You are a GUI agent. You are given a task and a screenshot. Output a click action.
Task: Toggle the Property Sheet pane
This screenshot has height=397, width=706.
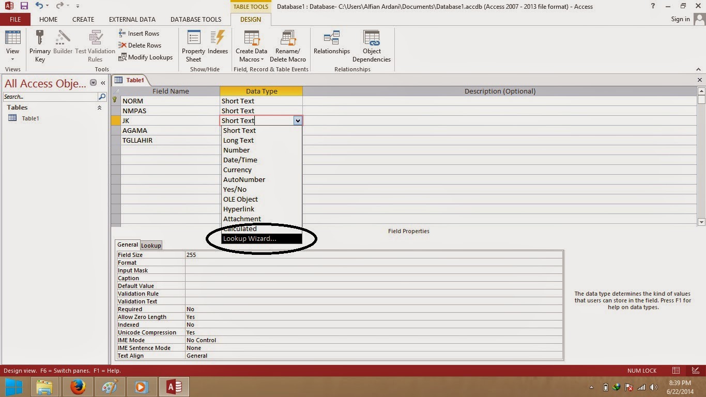tap(193, 46)
